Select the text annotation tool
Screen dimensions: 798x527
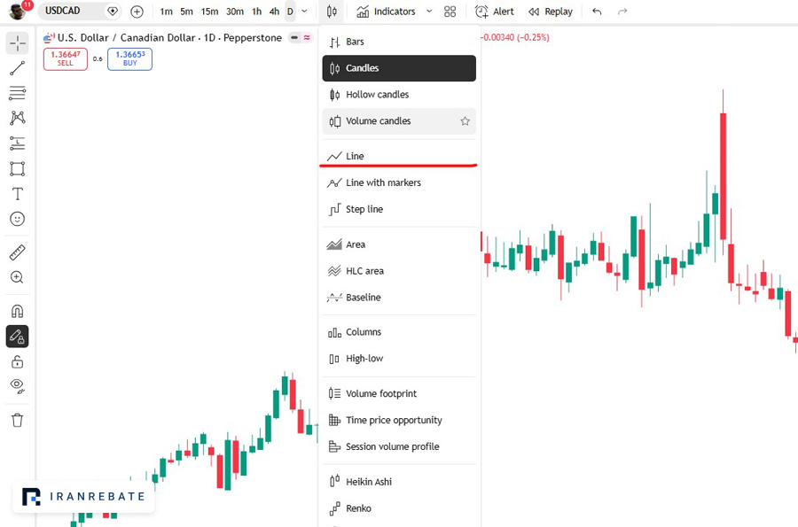[18, 194]
